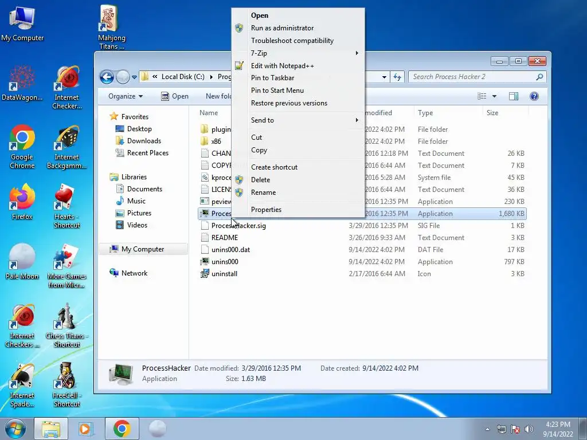Screen dimensions: 587x440
Task: Change view icon in Explorer toolbar
Action: [x=482, y=96]
